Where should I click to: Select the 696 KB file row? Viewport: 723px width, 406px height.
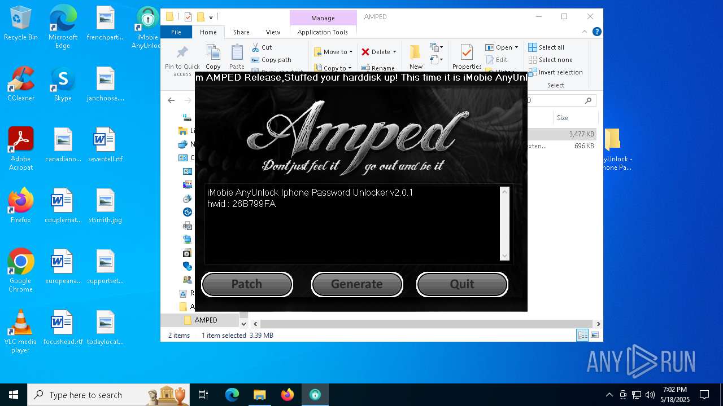pyautogui.click(x=561, y=146)
